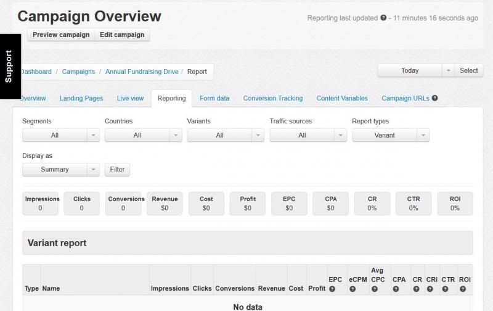
Task: Open the Report types dropdown
Action: point(391,135)
